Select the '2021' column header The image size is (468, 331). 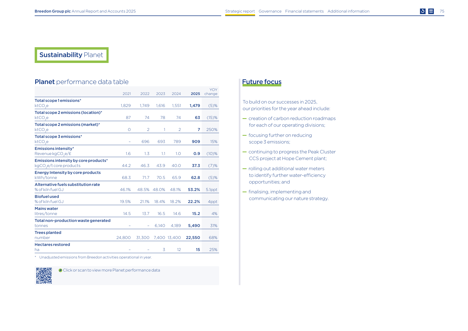coord(127,94)
